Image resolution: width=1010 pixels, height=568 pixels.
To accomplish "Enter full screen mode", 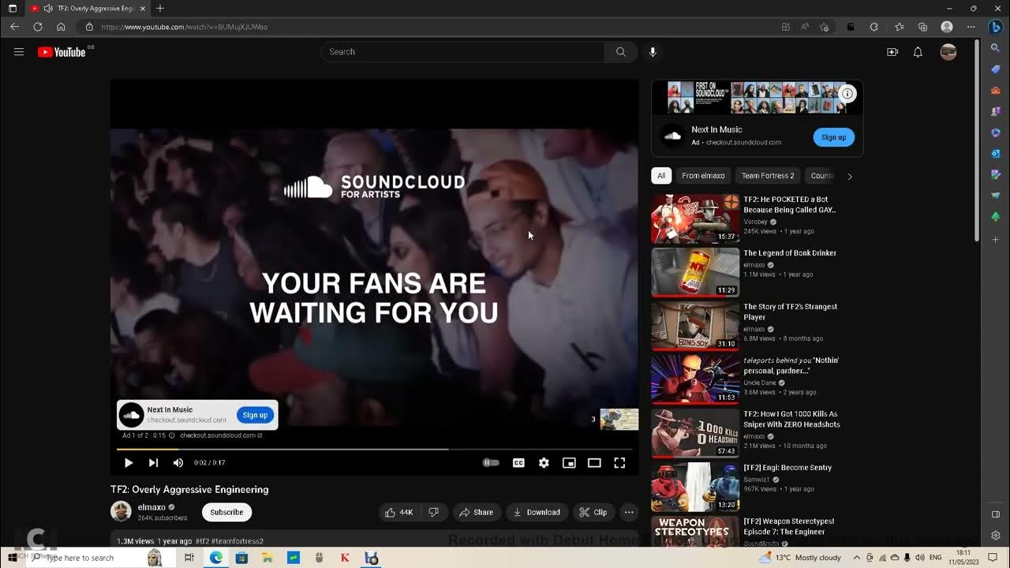I will pos(619,463).
